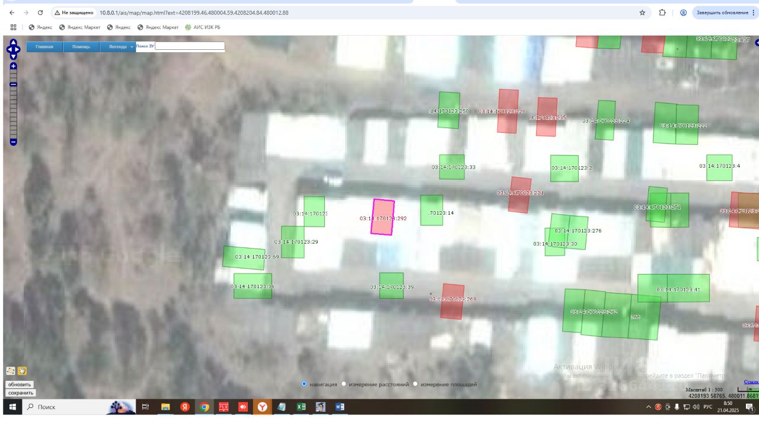Open File Explorer from the taskbar
759x427 pixels.
[x=165, y=407]
